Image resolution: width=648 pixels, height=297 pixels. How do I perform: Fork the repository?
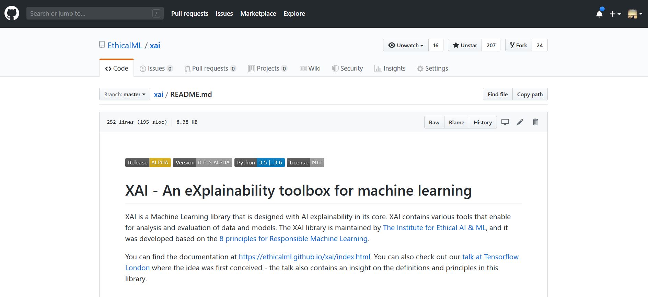[518, 45]
